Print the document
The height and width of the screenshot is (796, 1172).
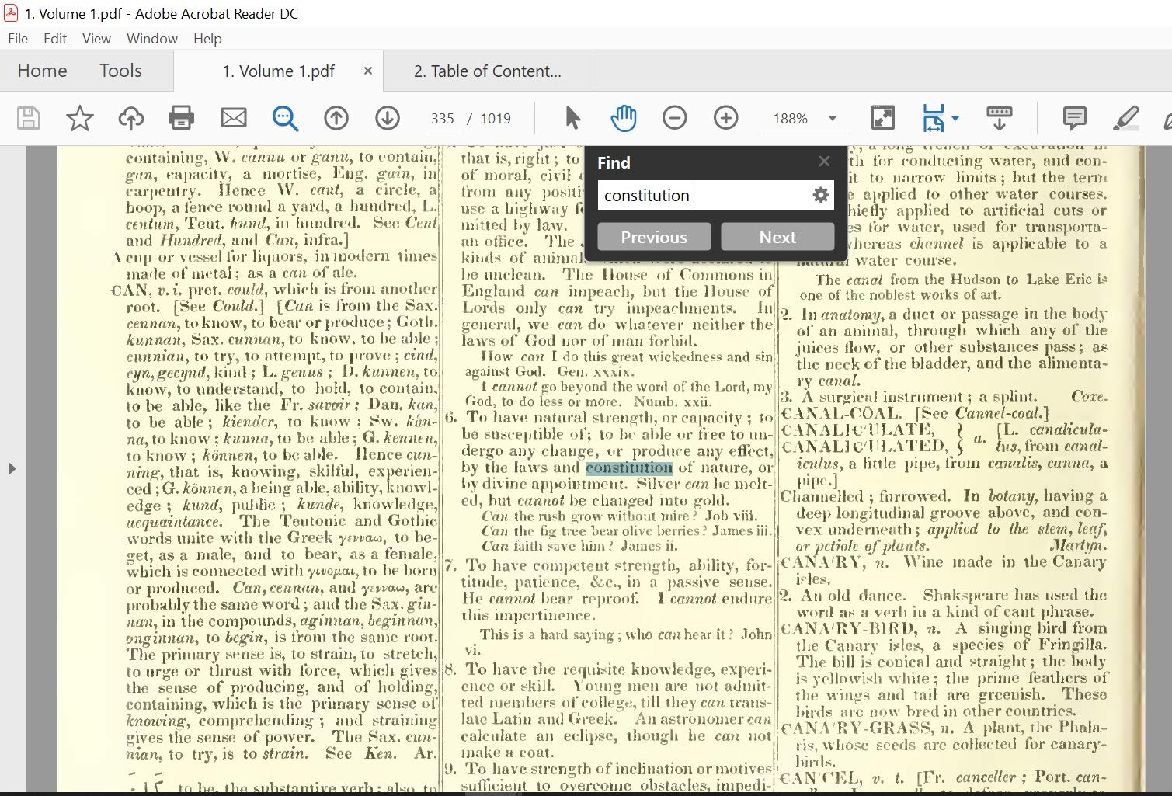pos(181,118)
